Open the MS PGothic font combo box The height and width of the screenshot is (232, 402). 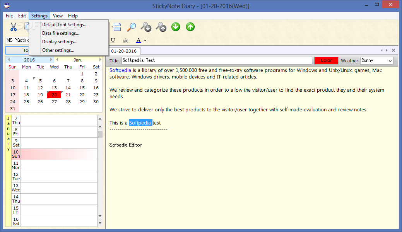[17, 40]
